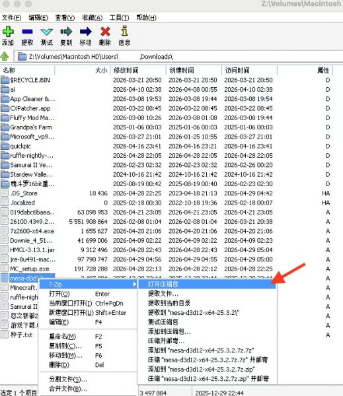
Task: Open the 收藏(A) menu
Action: 93,18
